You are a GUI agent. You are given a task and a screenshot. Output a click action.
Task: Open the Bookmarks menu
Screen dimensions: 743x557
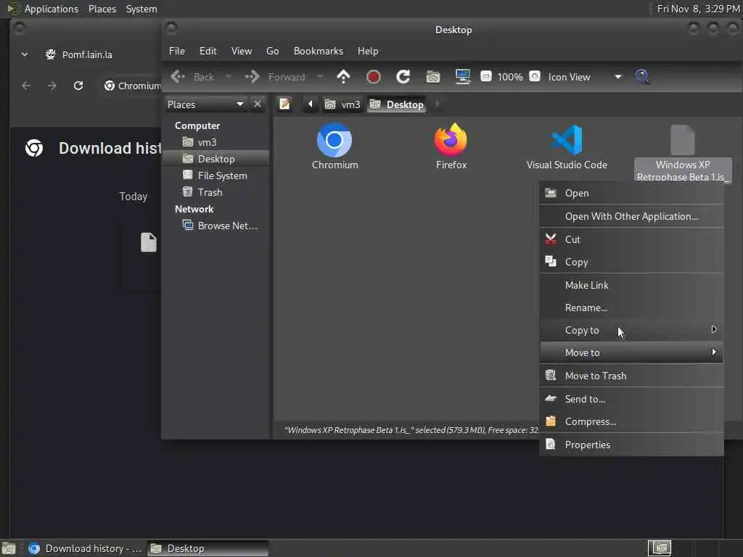[318, 51]
